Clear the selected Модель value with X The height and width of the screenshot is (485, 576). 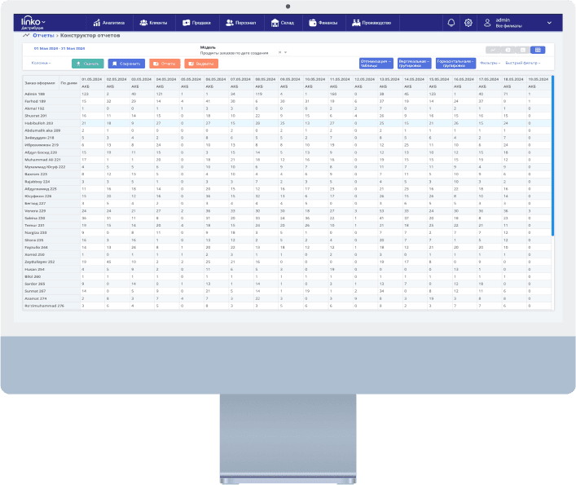pyautogui.click(x=279, y=52)
